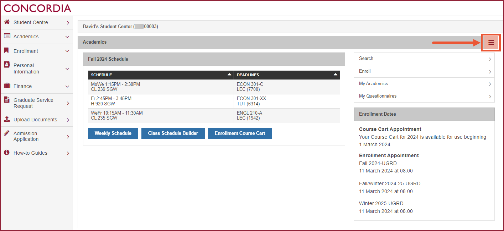Click the Fall/Winter 2024-25-UGRD text

pyautogui.click(x=390, y=183)
